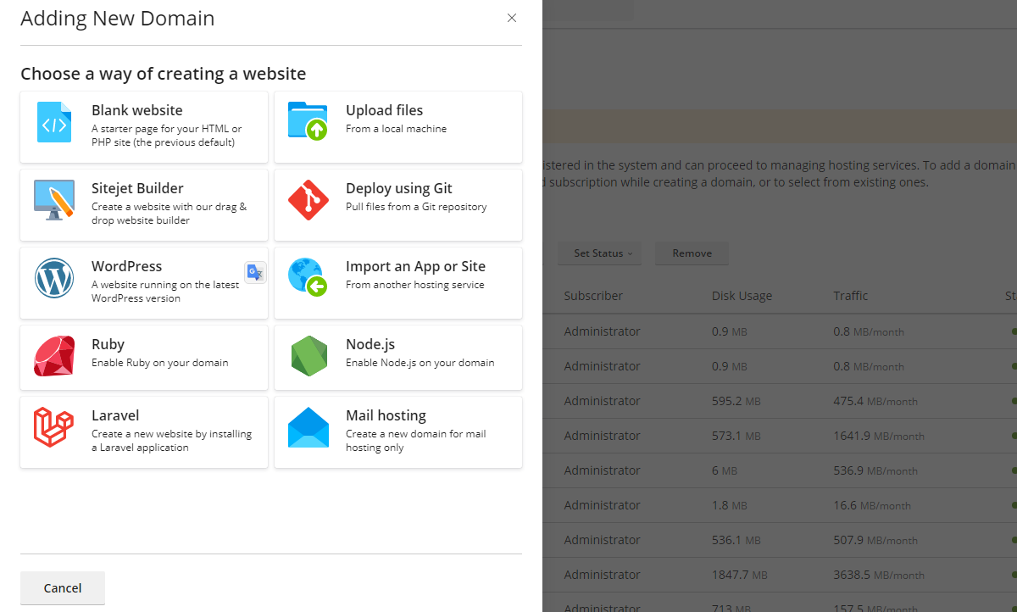1017x612 pixels.
Task: Pick the Laravel logo icon
Action: pos(54,427)
